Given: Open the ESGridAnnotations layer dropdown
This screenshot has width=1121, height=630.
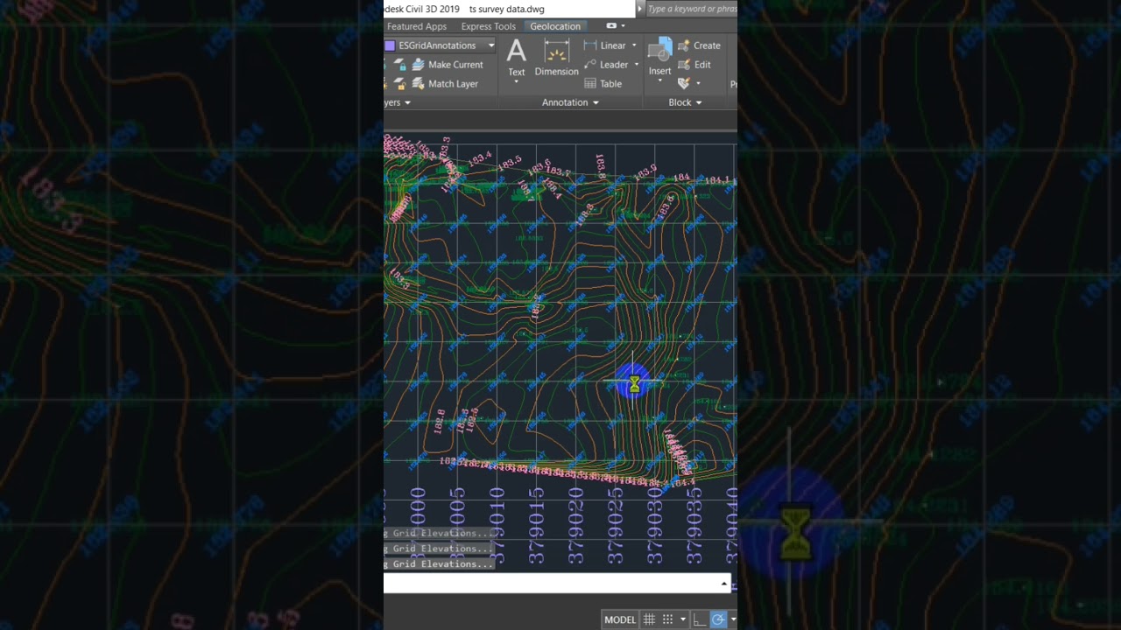Looking at the screenshot, I should point(491,45).
